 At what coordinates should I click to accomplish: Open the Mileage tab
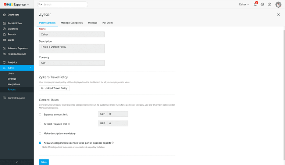coord(93,23)
